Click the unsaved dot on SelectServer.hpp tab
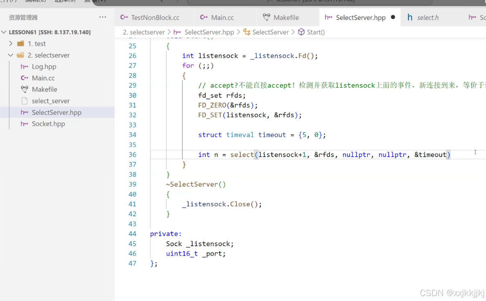This screenshot has width=486, height=301. click(393, 17)
